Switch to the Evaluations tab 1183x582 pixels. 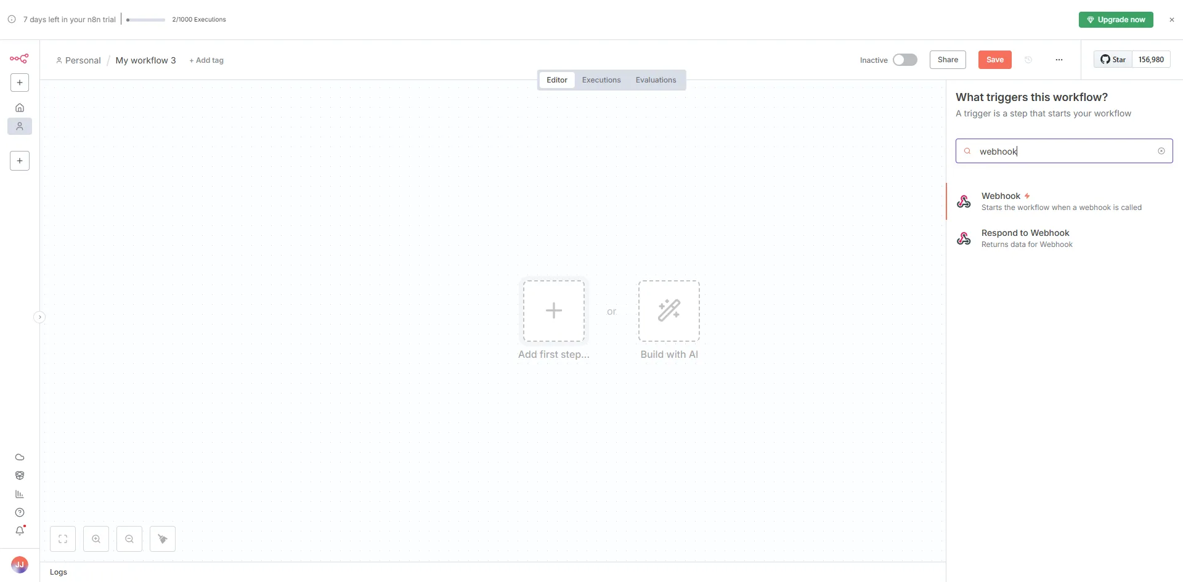[656, 79]
